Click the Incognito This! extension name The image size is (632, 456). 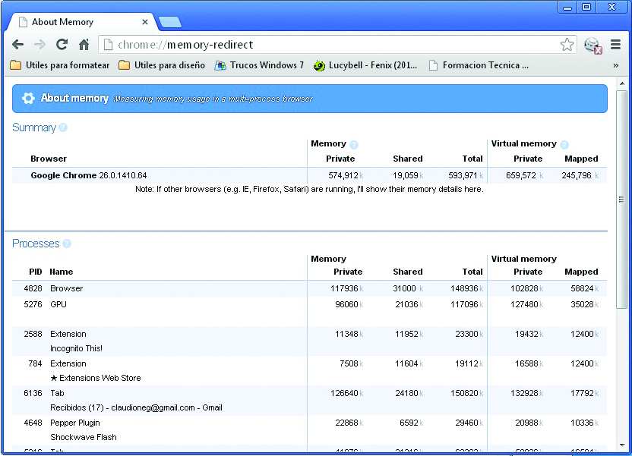[x=76, y=348]
